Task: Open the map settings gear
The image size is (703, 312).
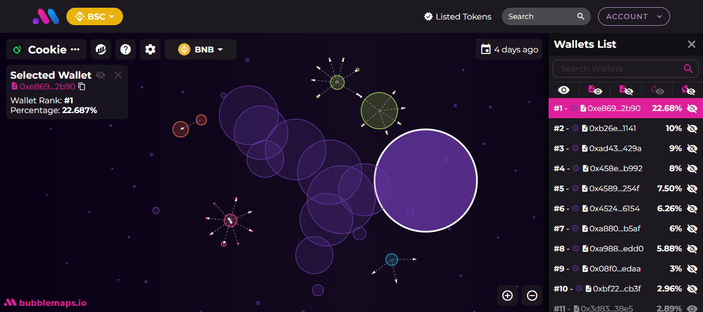Action: (150, 49)
